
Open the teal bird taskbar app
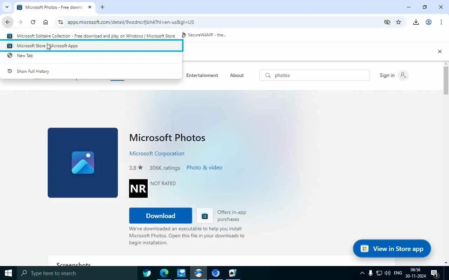point(147,273)
